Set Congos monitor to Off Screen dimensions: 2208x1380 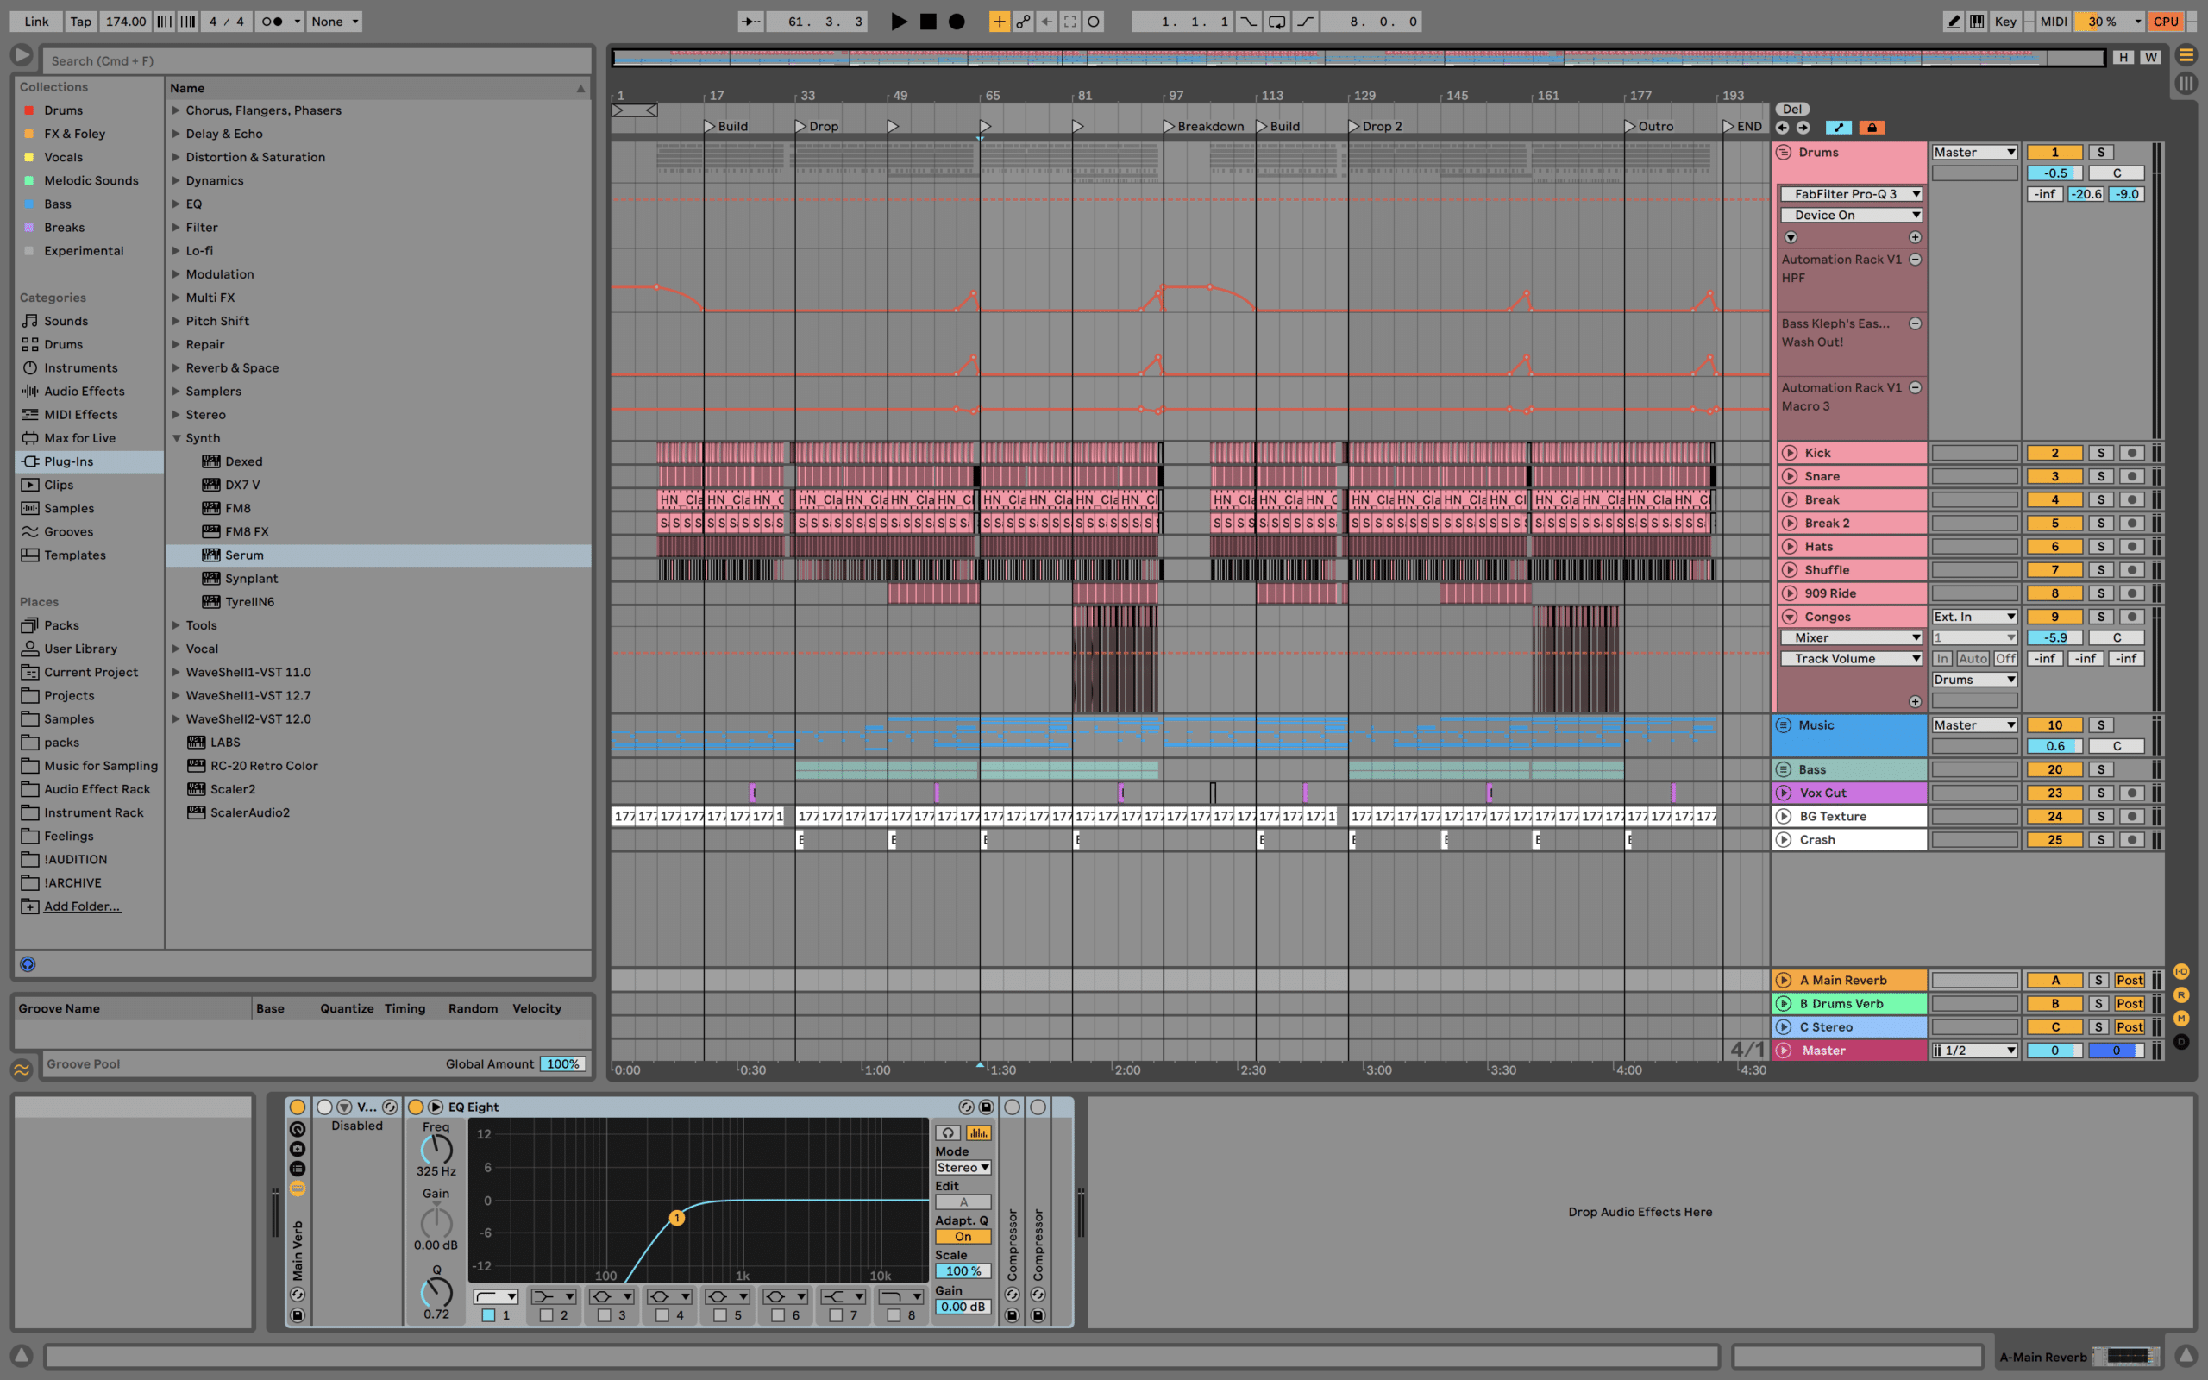click(2004, 659)
